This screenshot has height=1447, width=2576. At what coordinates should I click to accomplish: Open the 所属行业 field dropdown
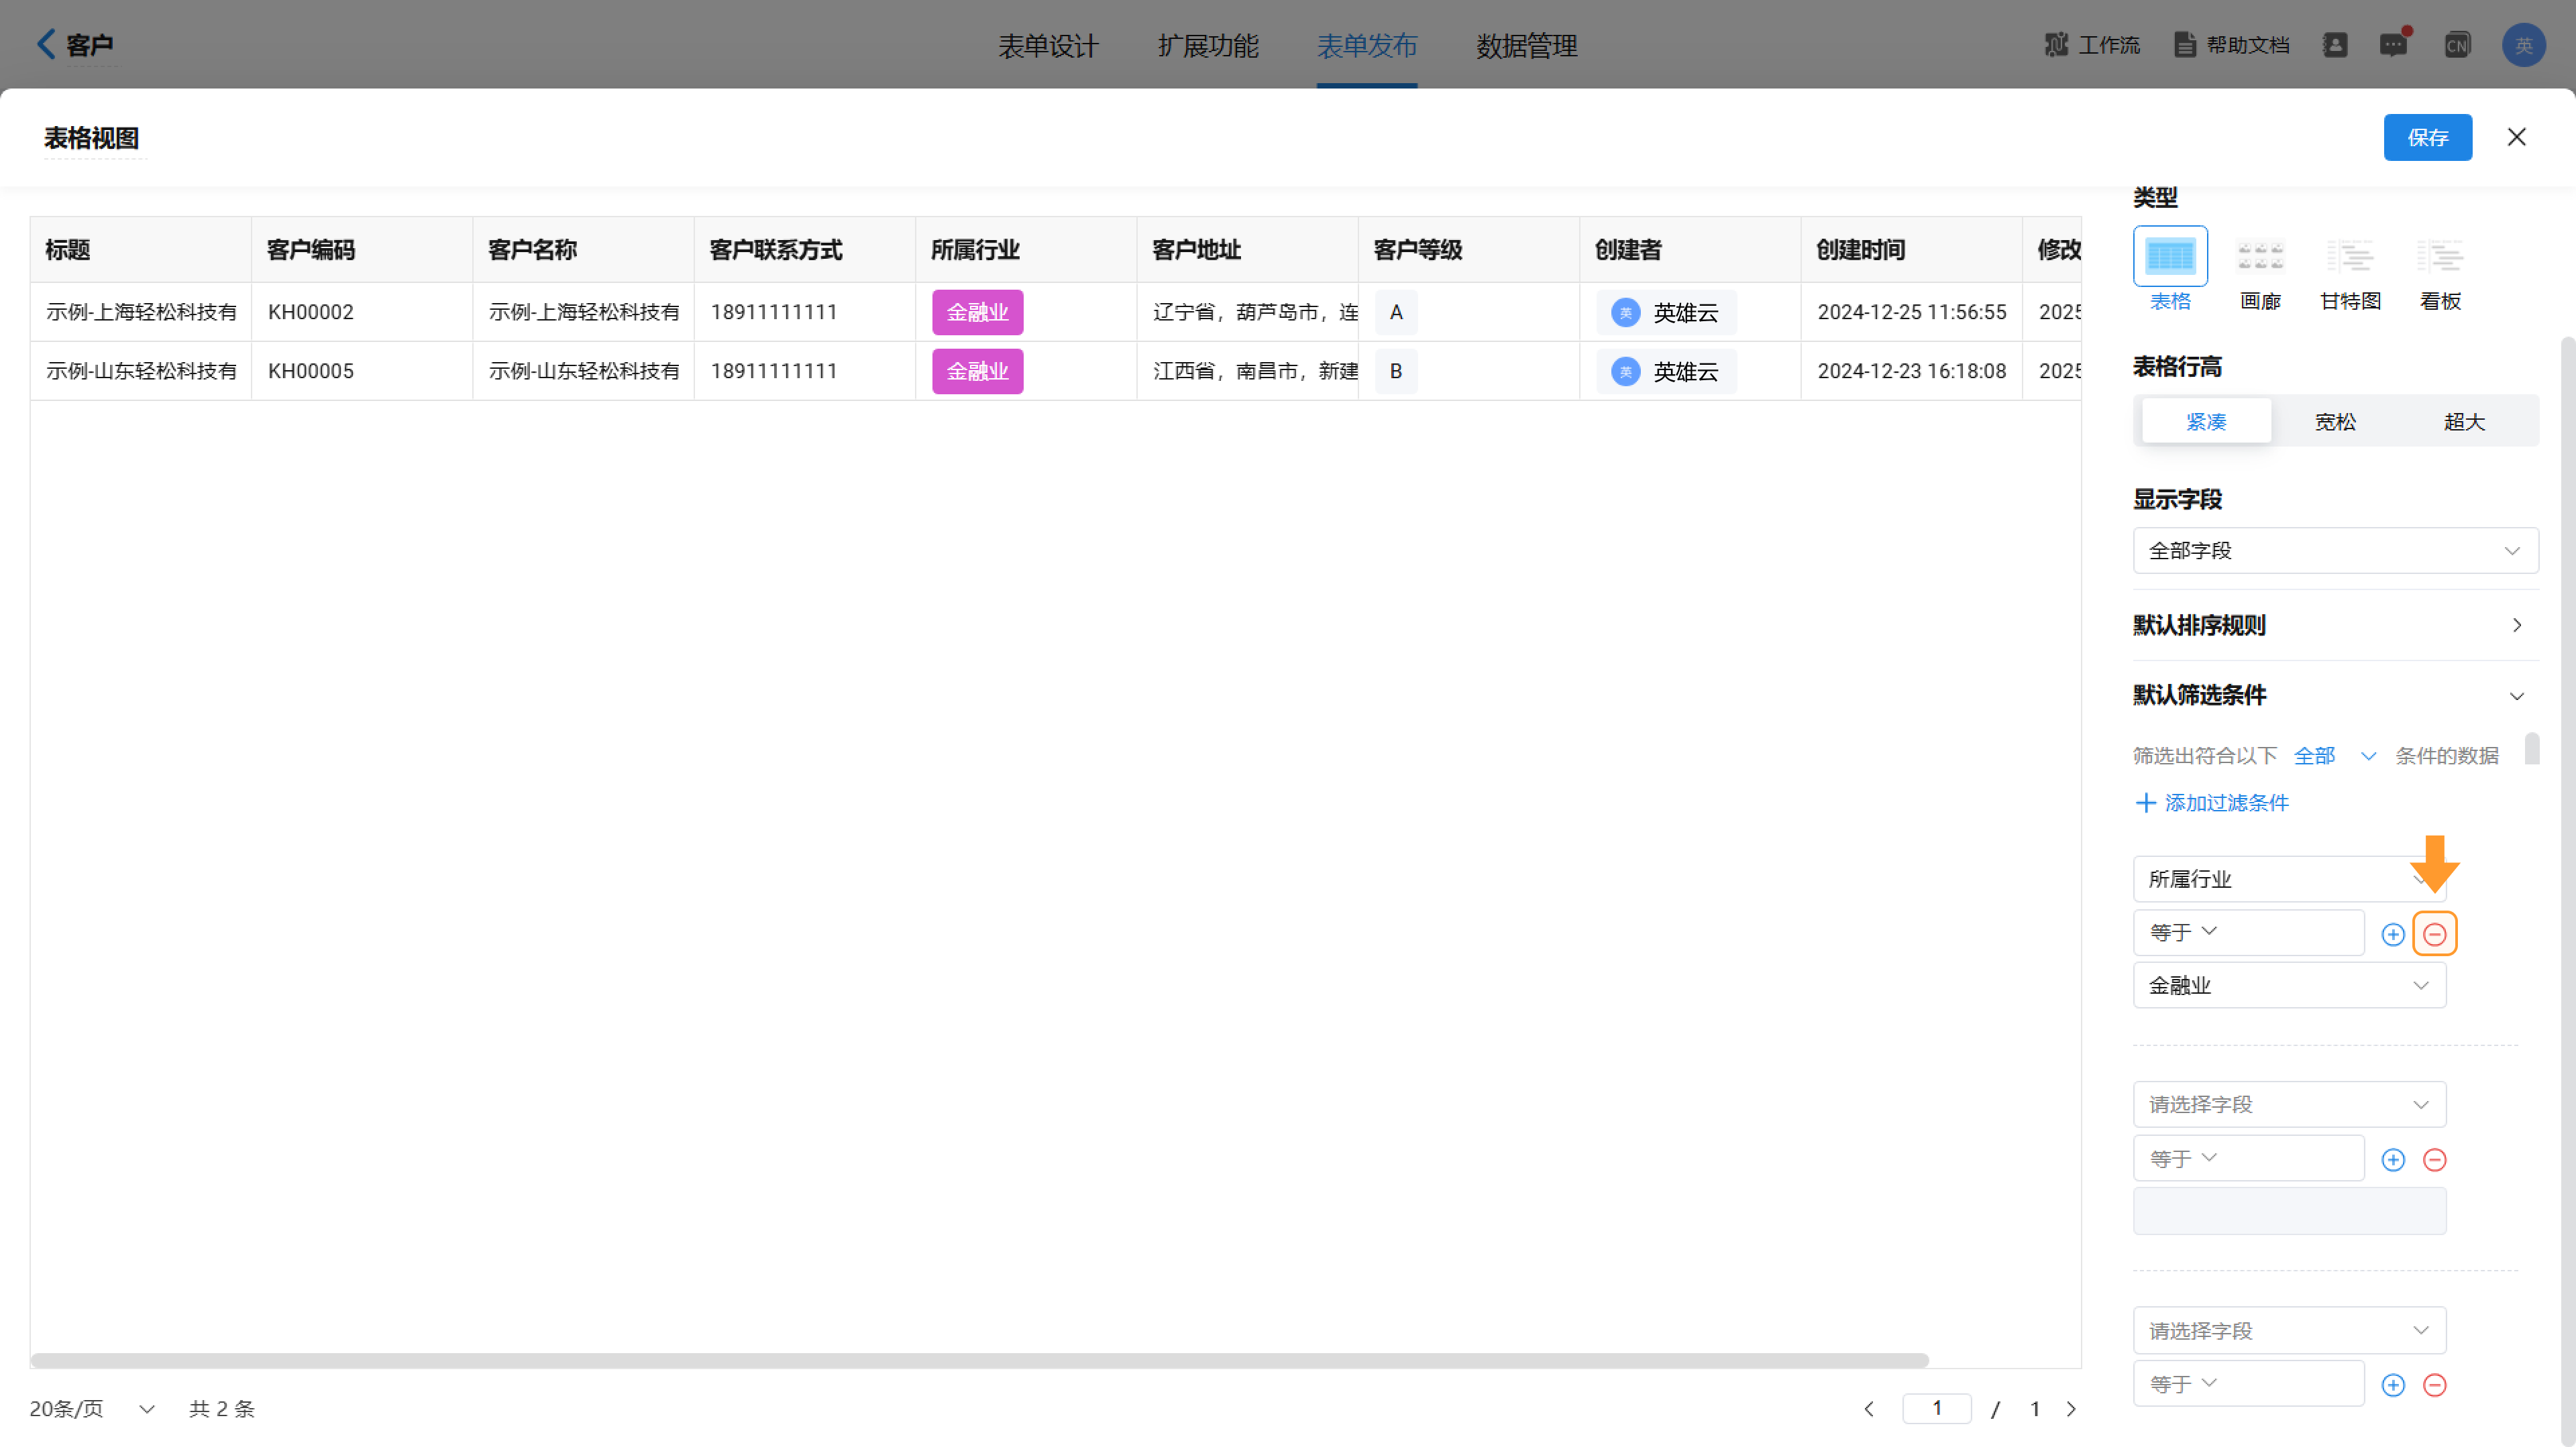[2289, 879]
